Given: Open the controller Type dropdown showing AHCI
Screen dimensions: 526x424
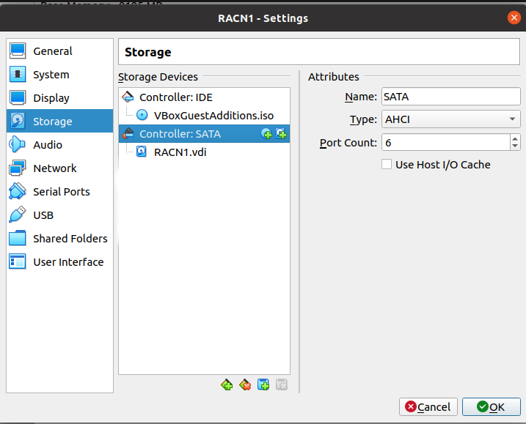Looking at the screenshot, I should (x=451, y=119).
